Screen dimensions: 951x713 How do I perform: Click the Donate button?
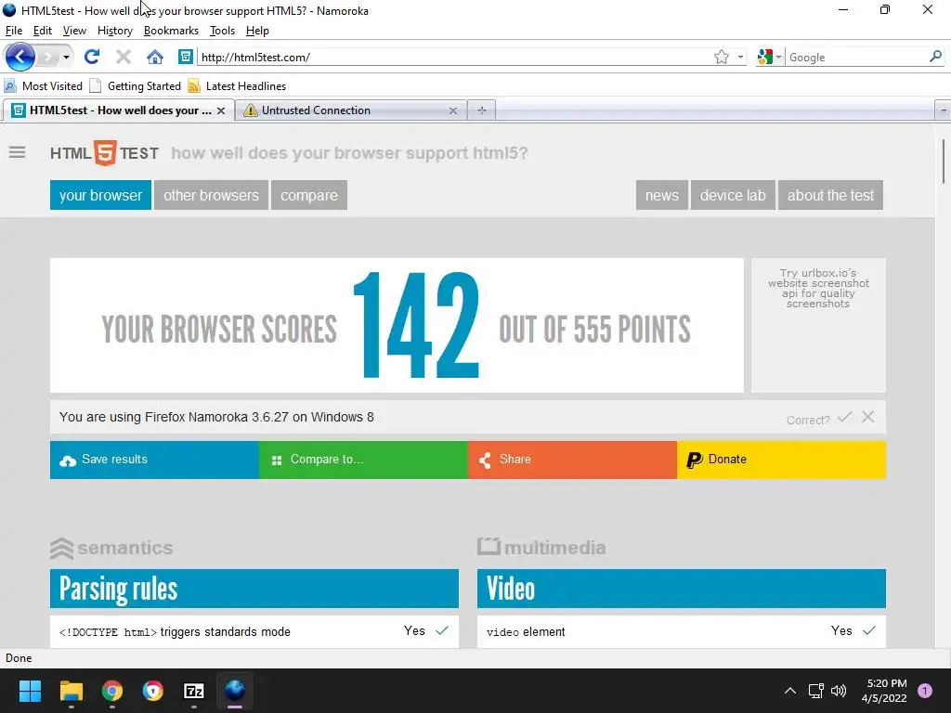tap(781, 460)
